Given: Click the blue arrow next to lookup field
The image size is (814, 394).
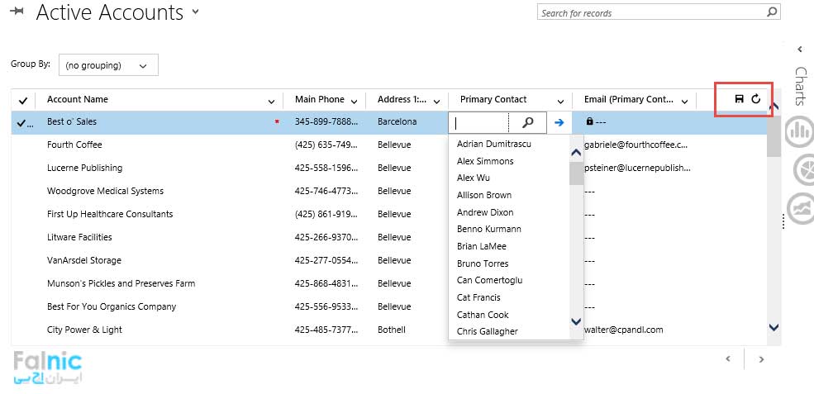Looking at the screenshot, I should pos(559,122).
